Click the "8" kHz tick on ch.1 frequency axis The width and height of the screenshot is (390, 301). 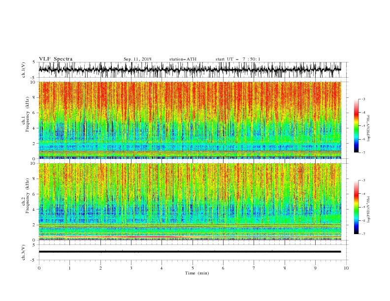point(34,97)
